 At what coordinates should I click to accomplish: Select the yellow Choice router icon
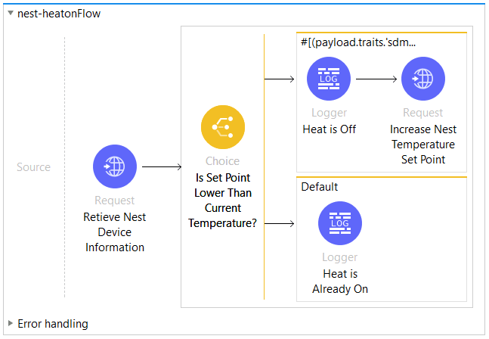223,127
